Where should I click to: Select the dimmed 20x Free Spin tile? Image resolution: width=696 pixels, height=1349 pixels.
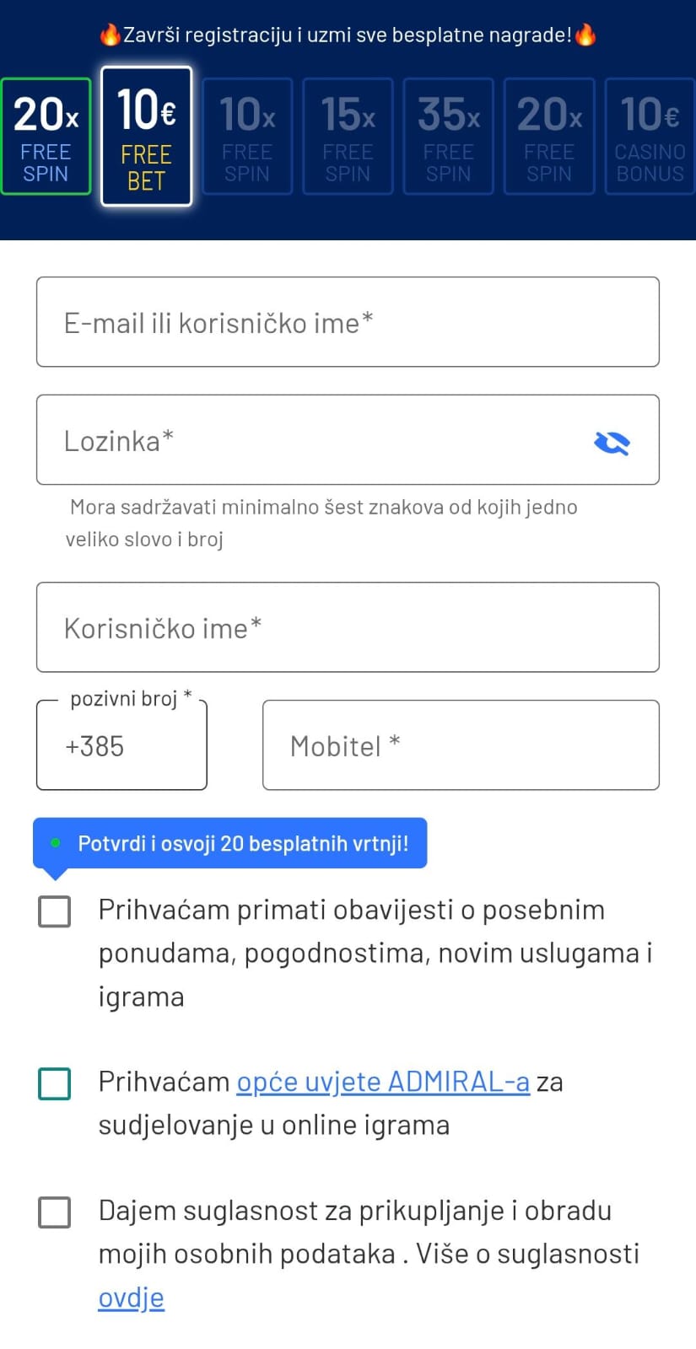(549, 136)
